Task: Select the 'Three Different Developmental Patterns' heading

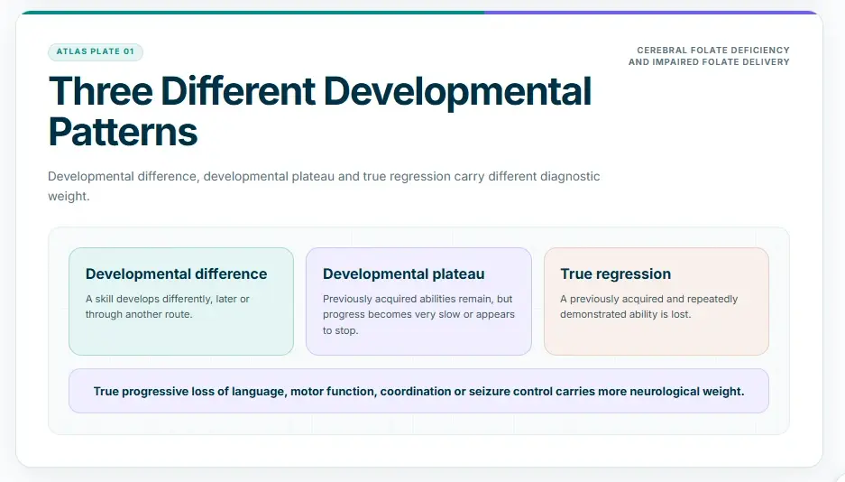Action: click(x=320, y=111)
